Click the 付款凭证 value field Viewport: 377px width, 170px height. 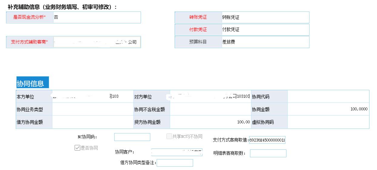click(265, 30)
